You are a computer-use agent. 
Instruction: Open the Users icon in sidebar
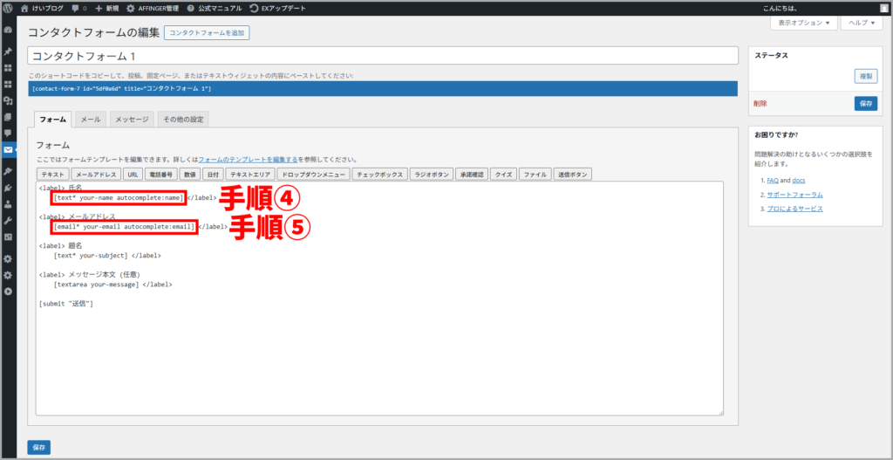coord(8,203)
